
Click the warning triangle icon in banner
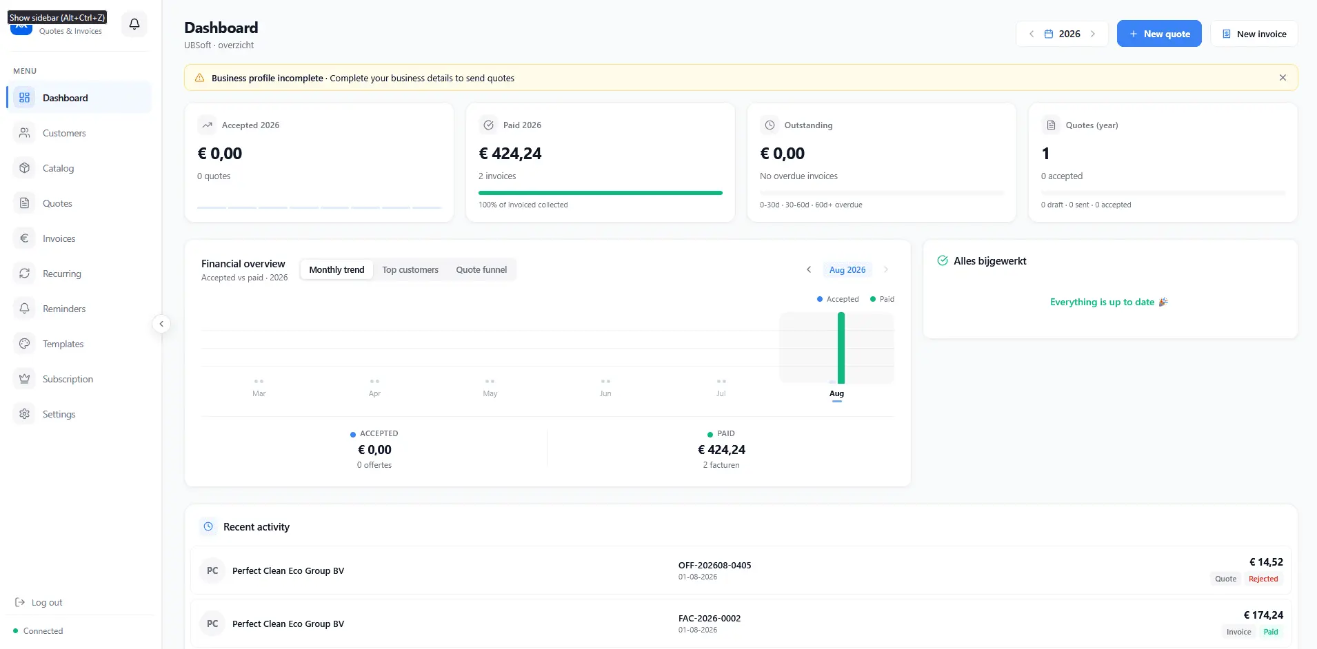click(199, 78)
